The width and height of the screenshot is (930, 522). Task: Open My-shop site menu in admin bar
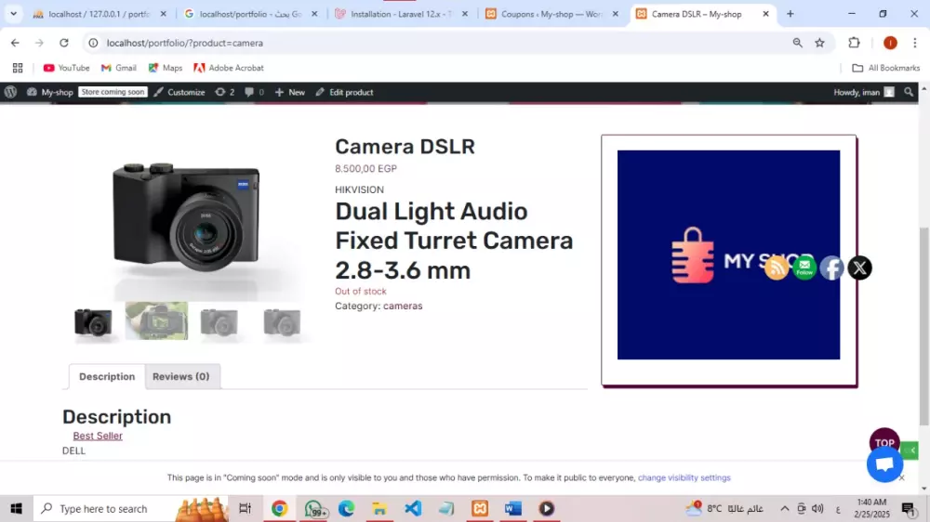(x=50, y=92)
